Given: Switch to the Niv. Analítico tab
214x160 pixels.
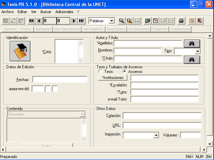Looking at the screenshot, I should pos(93,29).
